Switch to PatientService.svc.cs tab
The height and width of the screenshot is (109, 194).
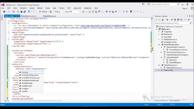coord(28,16)
